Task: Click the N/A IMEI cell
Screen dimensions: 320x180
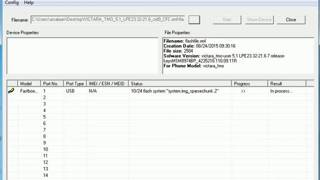Action: 93,91
